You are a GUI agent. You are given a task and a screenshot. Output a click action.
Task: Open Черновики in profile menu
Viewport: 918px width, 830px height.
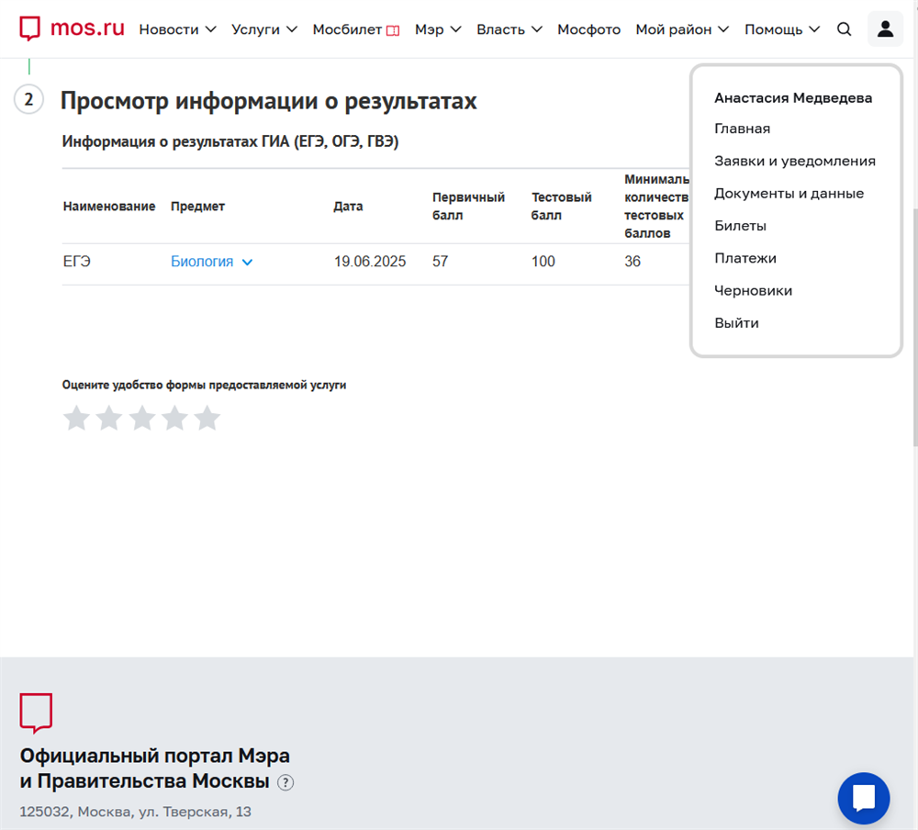pos(754,290)
